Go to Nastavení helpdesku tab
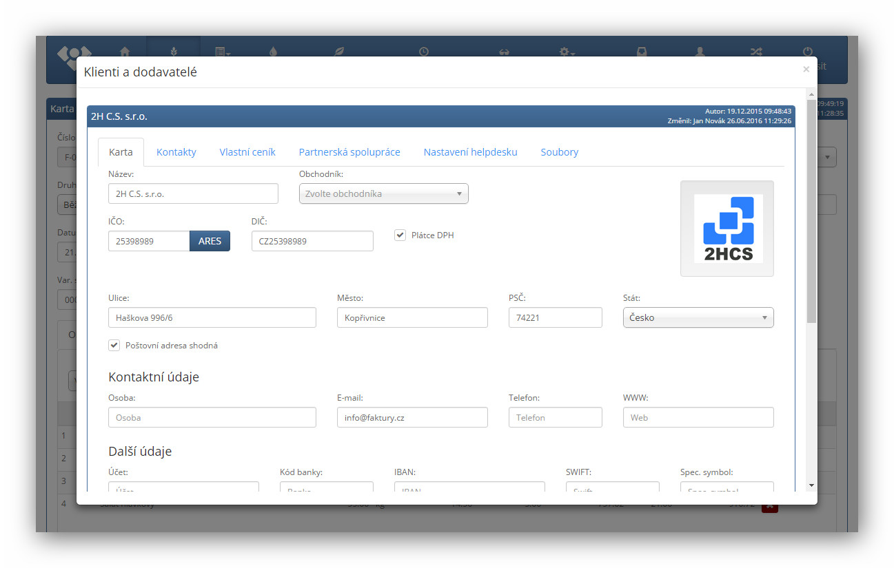Screen dimensions: 894x568 470,152
